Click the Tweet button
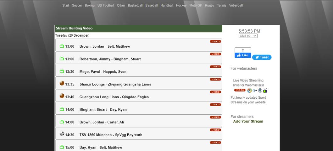Image resolution: width=333 pixels, height=151 pixels. tap(262, 57)
